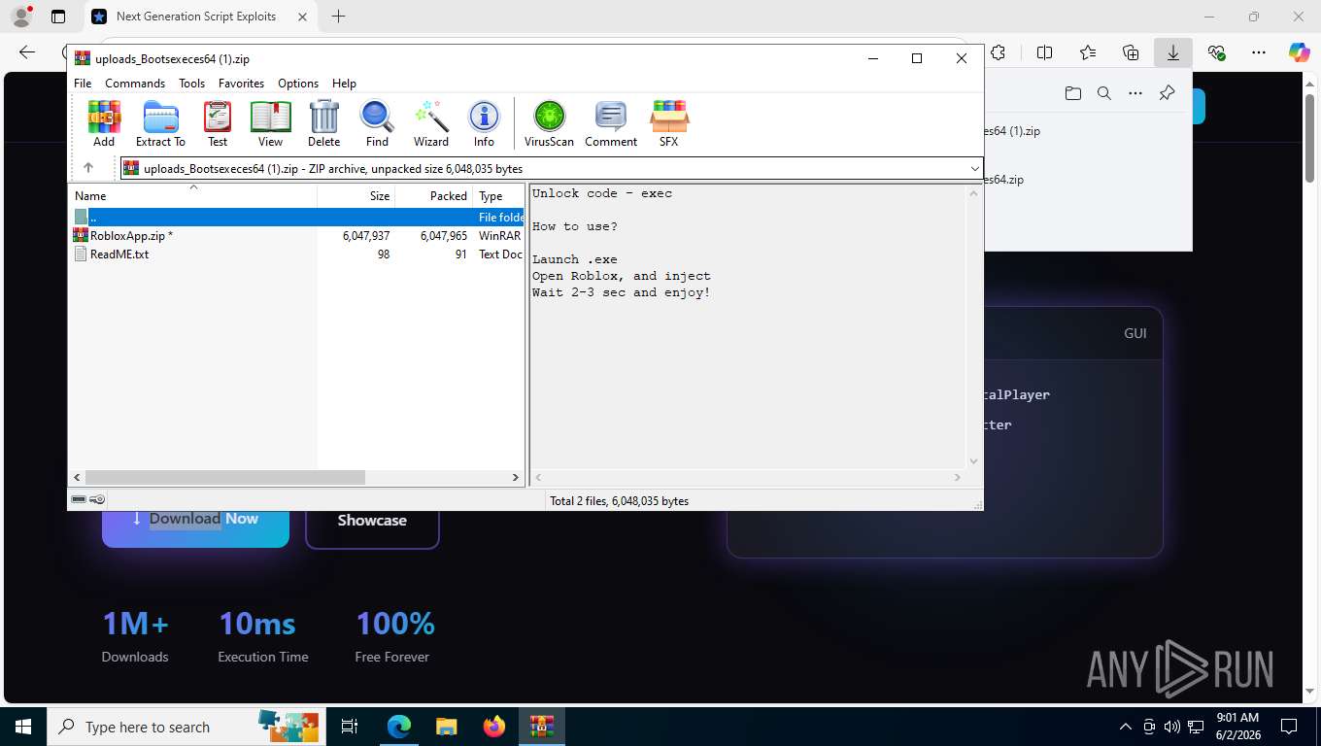Click the Add archive toolbar icon

[104, 123]
